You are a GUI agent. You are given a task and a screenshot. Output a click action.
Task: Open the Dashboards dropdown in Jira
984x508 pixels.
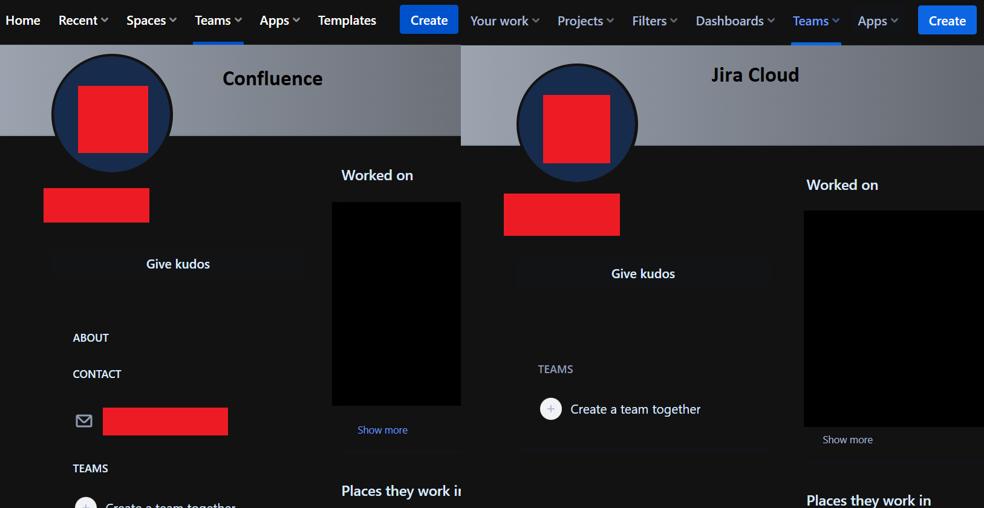tap(735, 21)
